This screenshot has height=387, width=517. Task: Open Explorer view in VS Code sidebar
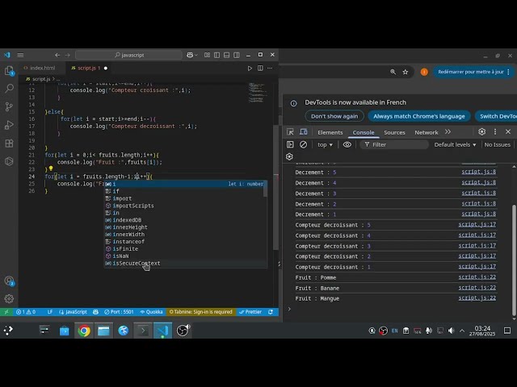point(9,70)
